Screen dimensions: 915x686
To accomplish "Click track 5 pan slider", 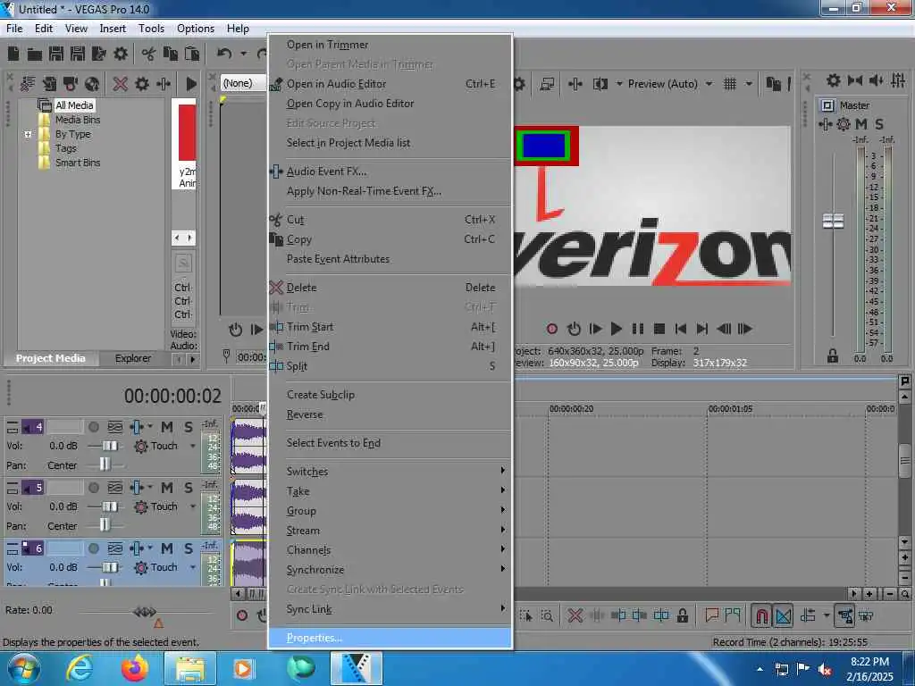I will pos(105,525).
